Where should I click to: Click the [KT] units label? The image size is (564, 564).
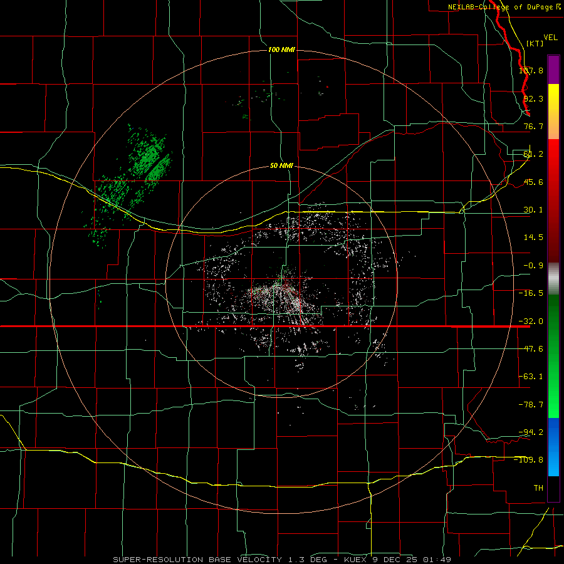[535, 43]
